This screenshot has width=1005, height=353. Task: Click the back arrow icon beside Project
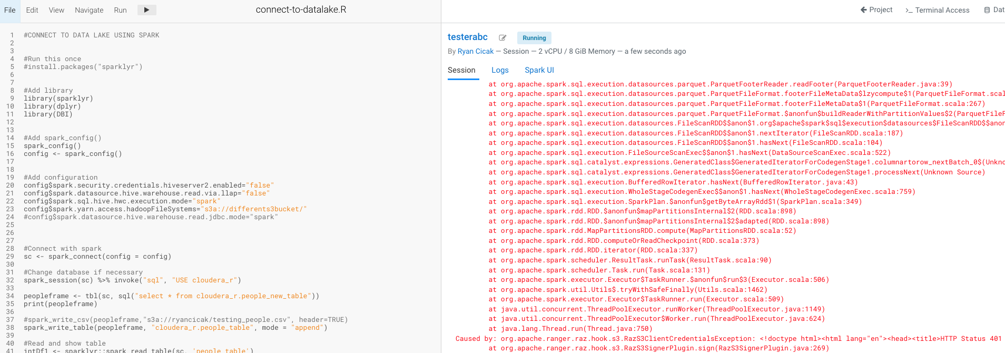tap(863, 10)
